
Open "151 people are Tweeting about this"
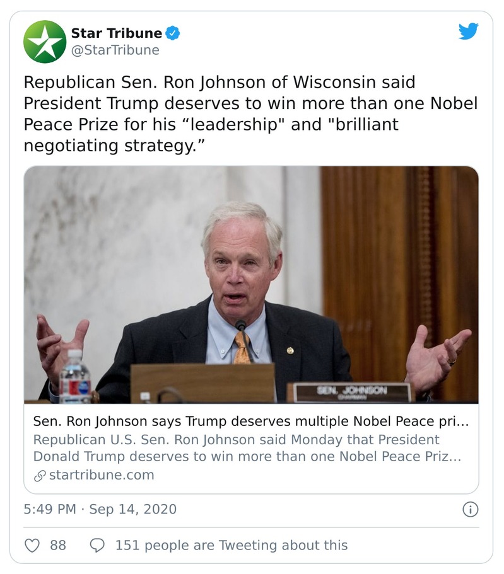[x=231, y=545]
